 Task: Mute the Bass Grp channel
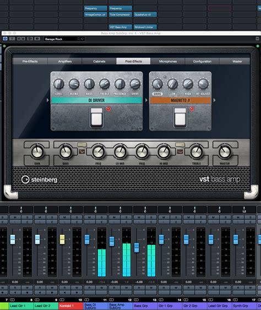[139, 217]
